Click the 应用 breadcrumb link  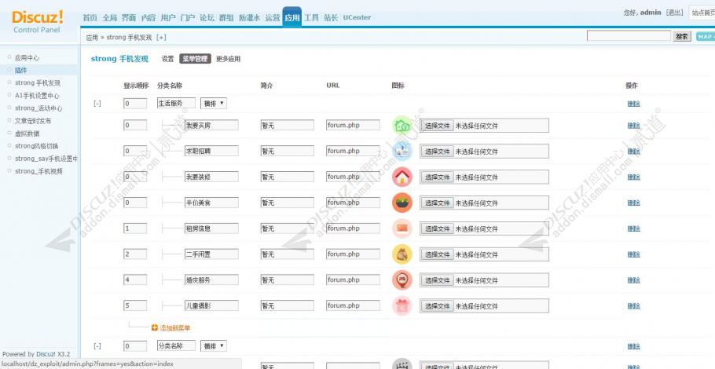[92, 38]
